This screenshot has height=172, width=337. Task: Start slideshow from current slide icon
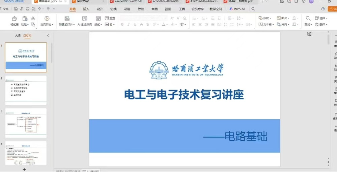click(x=47, y=19)
